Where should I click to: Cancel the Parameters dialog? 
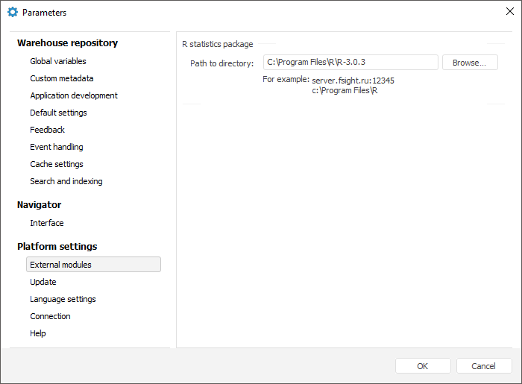(484, 366)
